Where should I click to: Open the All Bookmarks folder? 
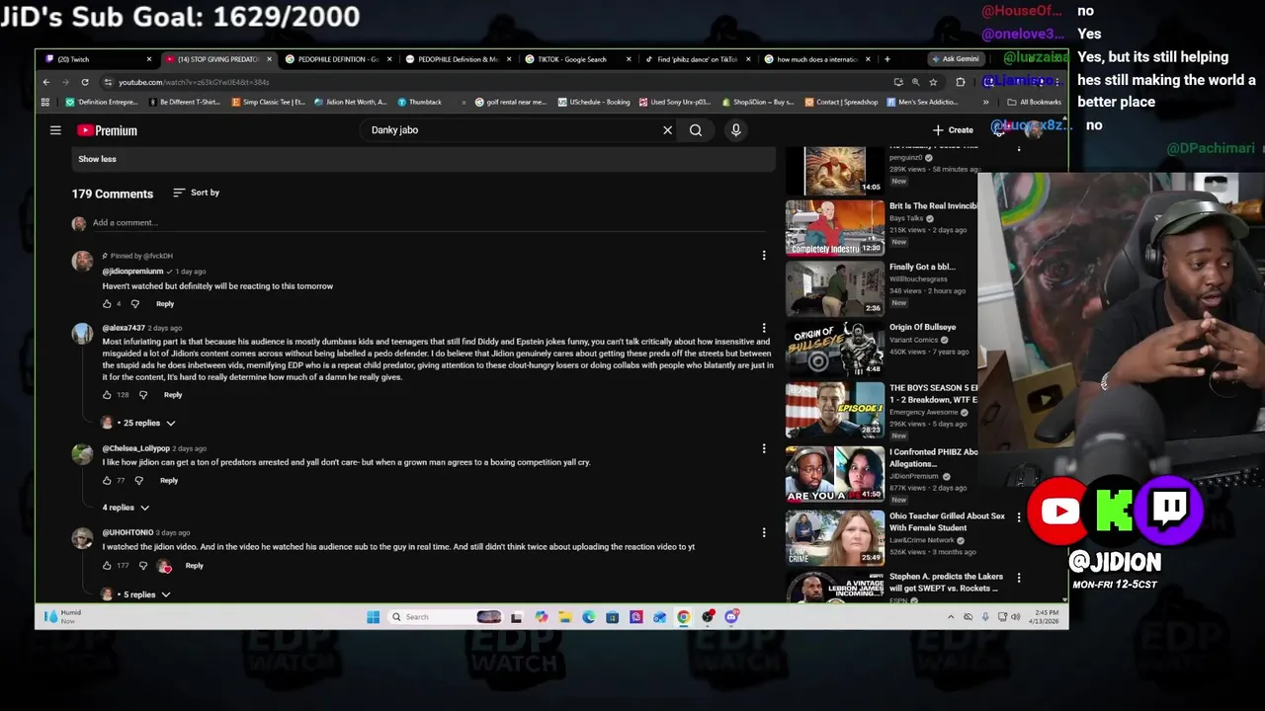click(1034, 102)
